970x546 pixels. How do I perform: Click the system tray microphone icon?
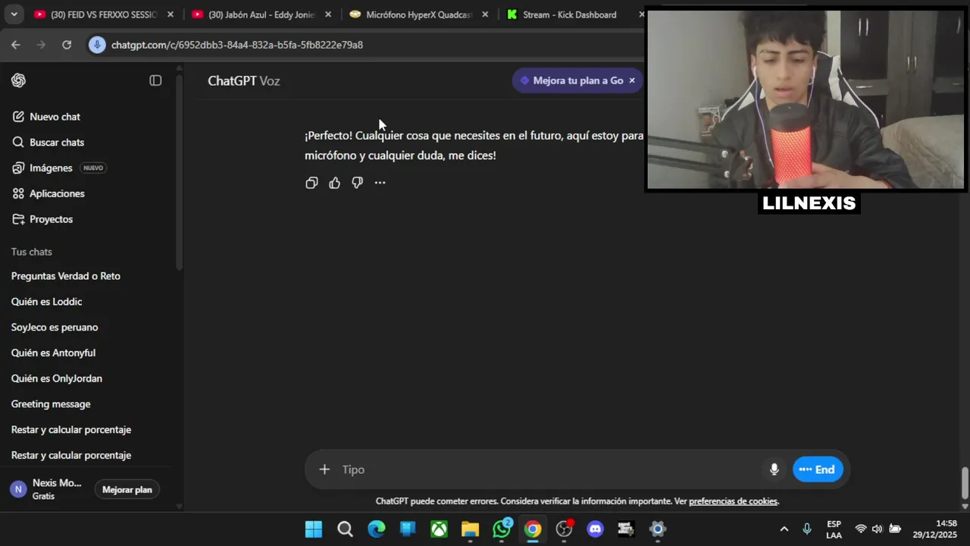coord(807,529)
